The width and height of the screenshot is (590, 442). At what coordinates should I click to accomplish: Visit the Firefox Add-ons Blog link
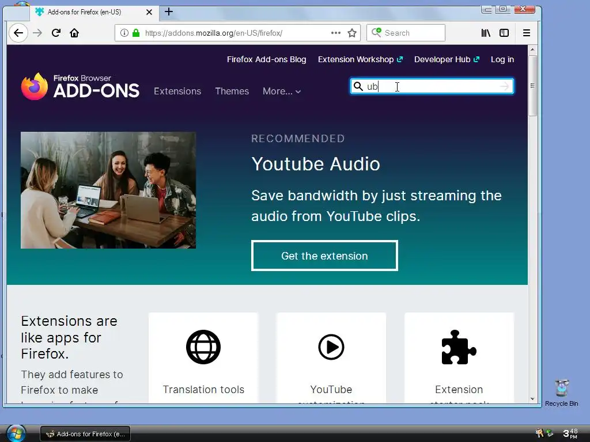point(266,59)
